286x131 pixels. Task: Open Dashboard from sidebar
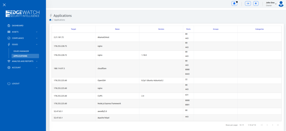point(17,26)
